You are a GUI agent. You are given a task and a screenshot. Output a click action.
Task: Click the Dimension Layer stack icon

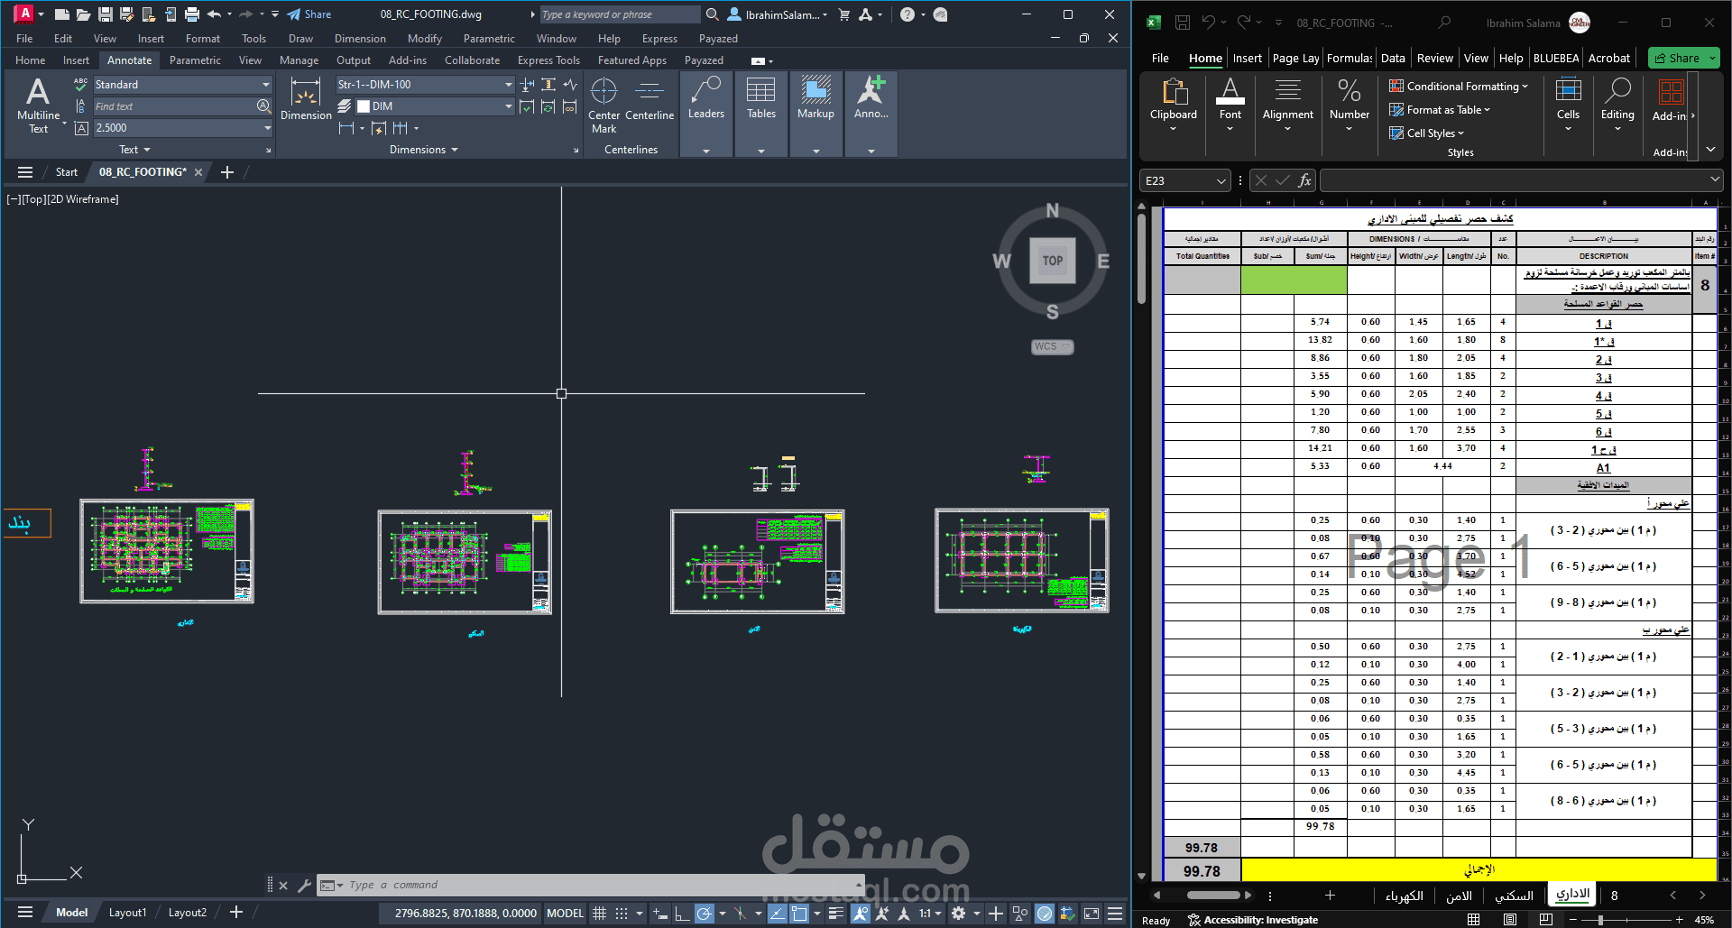[345, 106]
